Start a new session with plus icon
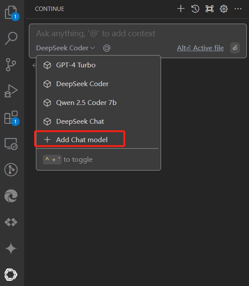 (x=181, y=9)
